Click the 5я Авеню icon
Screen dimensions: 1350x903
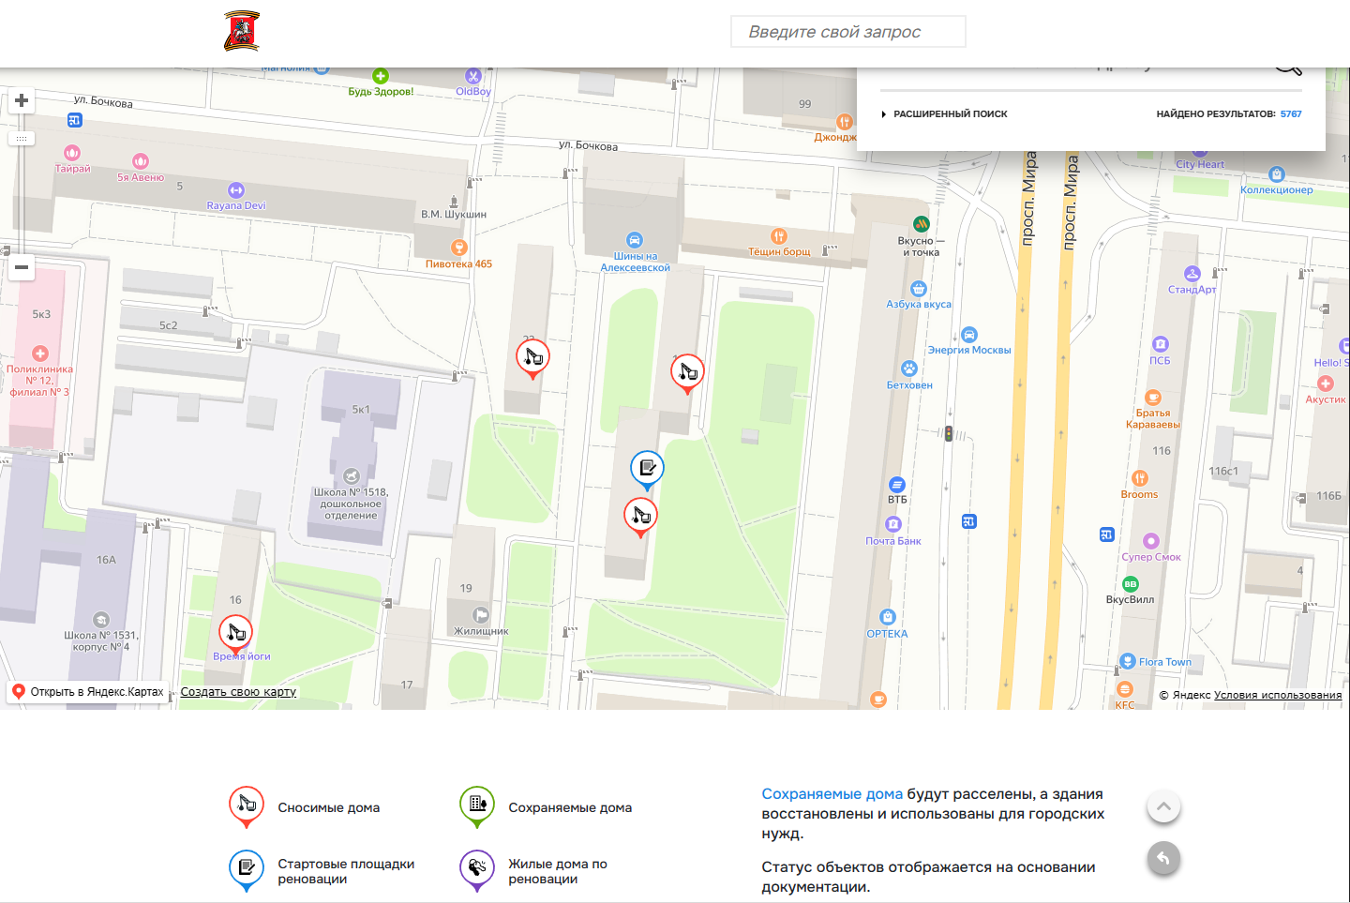141,161
